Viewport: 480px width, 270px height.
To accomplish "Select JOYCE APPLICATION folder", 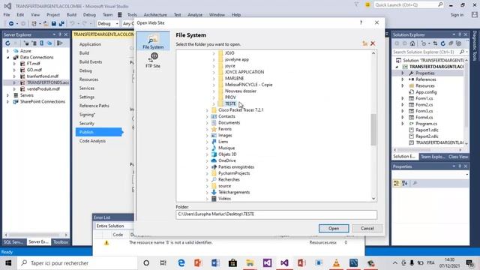I will 244,72.
